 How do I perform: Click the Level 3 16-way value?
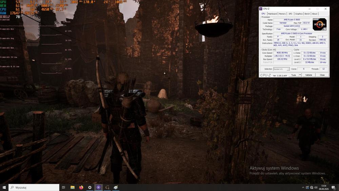pyautogui.click(x=323, y=62)
